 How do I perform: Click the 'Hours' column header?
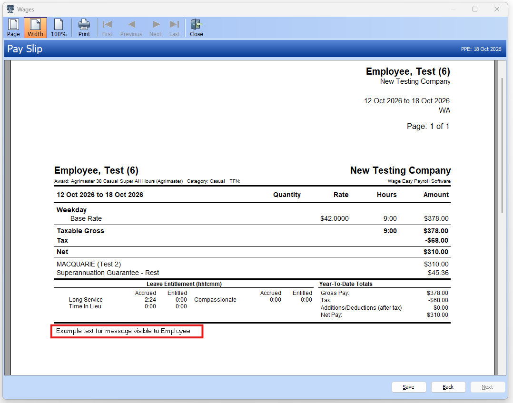pos(387,195)
